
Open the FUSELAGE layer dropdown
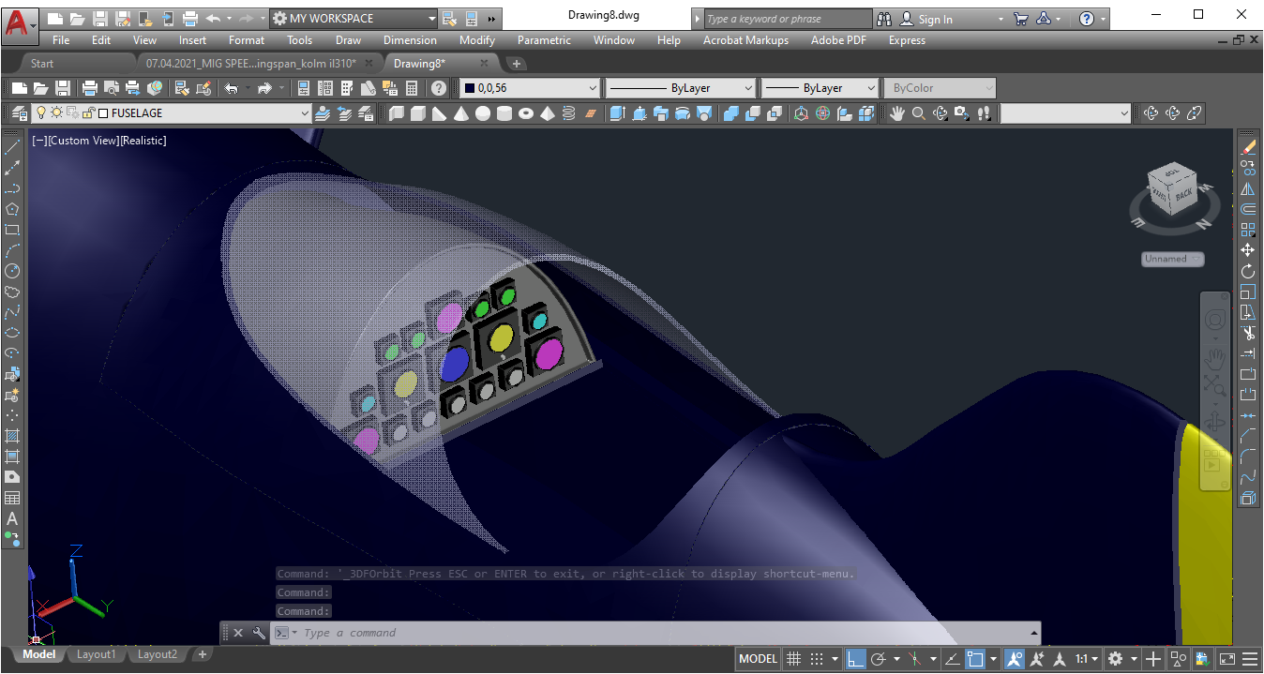(304, 113)
